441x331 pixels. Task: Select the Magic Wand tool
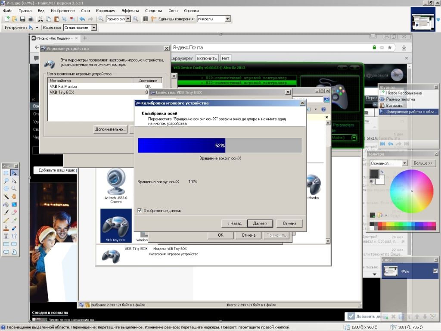click(x=6, y=197)
